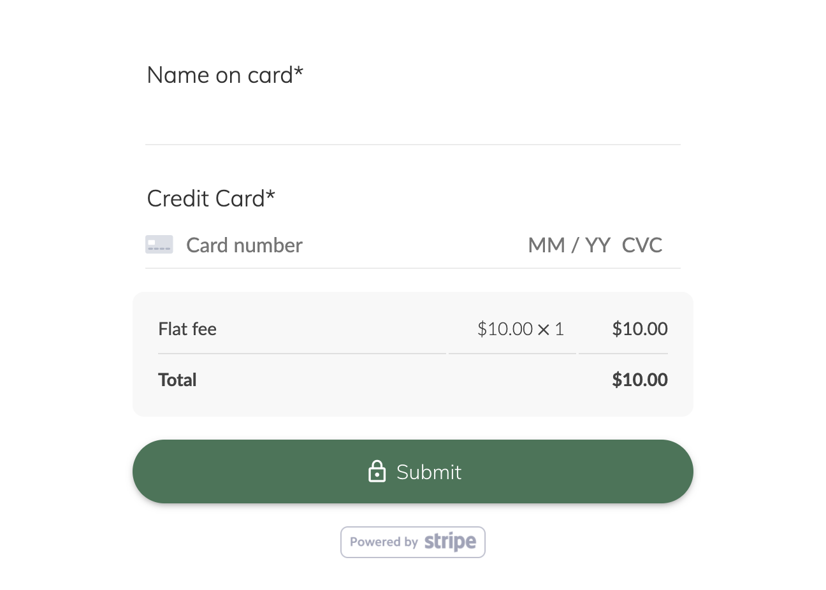
Task: Click the Powered by text on badge
Action: point(385,542)
